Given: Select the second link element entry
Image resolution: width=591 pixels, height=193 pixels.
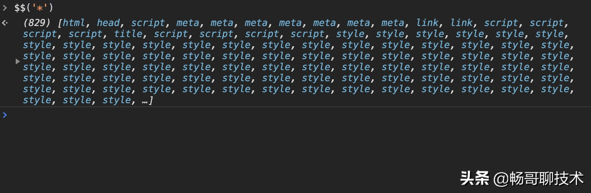Looking at the screenshot, I should point(462,23).
